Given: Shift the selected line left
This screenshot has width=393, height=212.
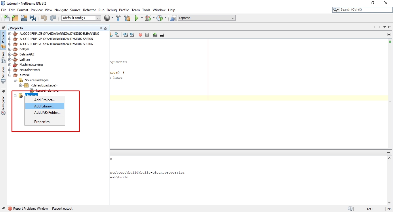Looking at the screenshot, I should (x=125, y=35).
